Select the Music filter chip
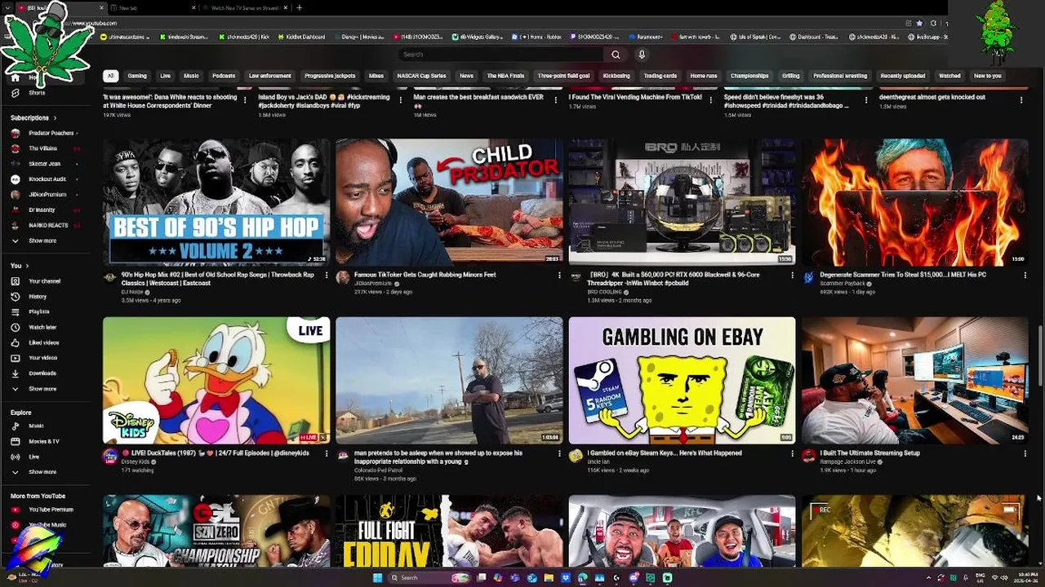 [191, 76]
